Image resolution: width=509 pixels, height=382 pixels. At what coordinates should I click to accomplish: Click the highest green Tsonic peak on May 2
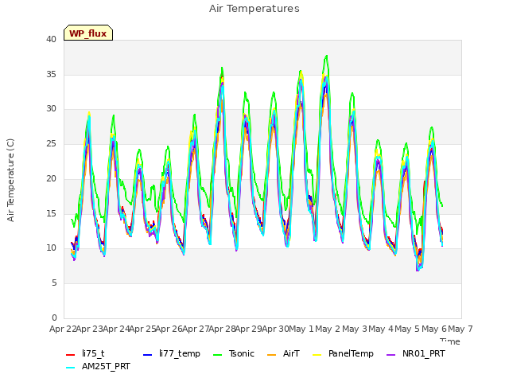(327, 56)
